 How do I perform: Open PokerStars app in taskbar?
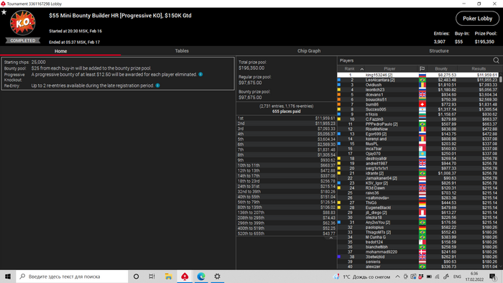point(185,277)
